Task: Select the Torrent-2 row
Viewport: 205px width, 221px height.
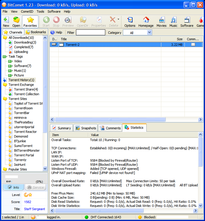Action: click(x=126, y=45)
